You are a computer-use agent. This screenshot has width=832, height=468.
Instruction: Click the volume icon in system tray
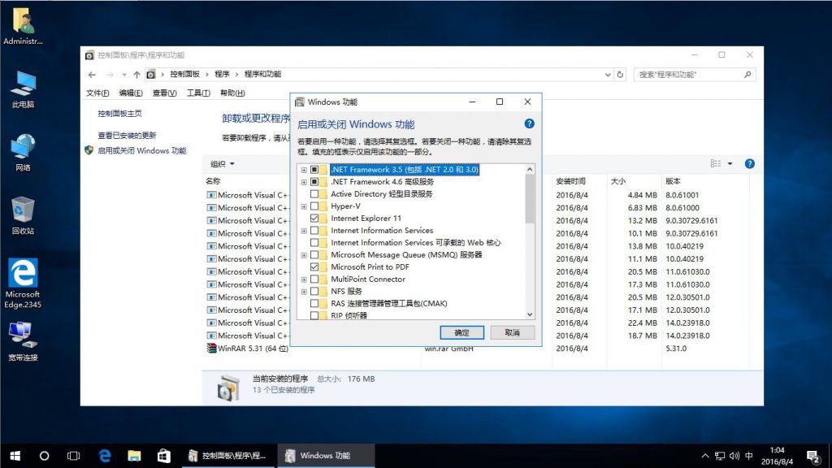coord(734,456)
